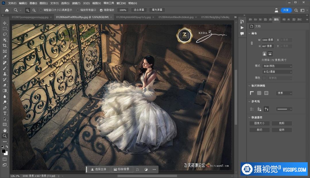The height and width of the screenshot is (178, 310).
Task: Uncheck 细微缩放 checkbox
Action: click(101, 10)
